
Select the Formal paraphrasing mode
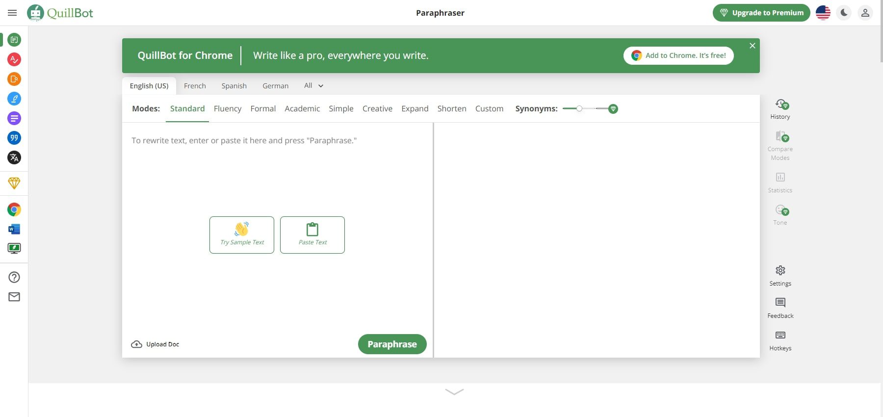tap(263, 109)
